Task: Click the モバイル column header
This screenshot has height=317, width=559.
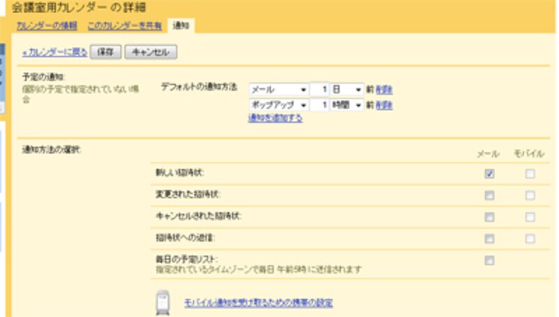Action: [529, 154]
